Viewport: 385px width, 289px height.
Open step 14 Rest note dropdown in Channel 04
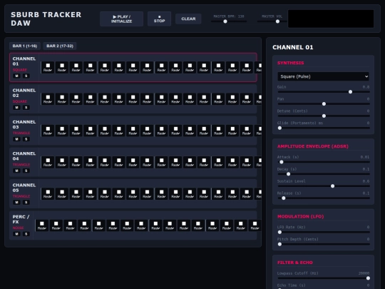(x=232, y=165)
